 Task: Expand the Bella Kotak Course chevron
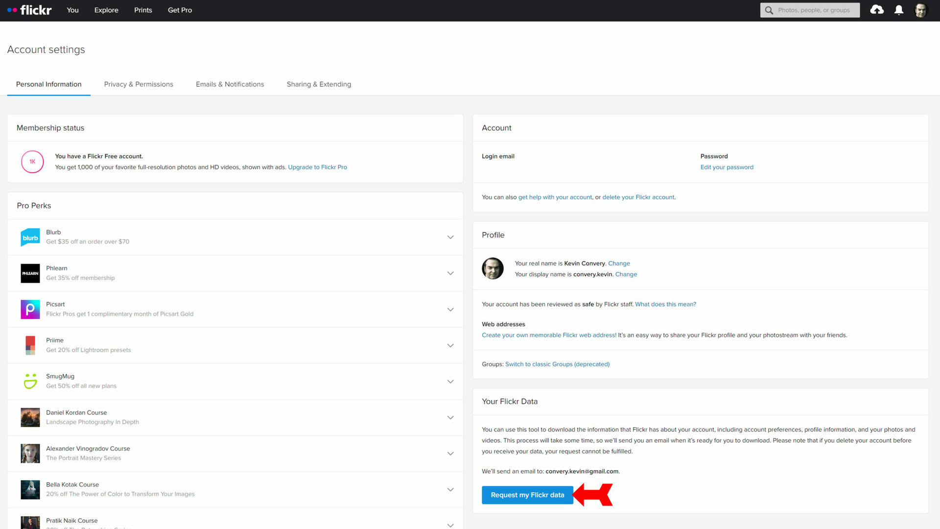450,490
